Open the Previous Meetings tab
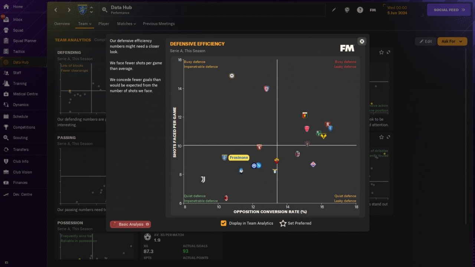475x267 pixels. tap(159, 24)
